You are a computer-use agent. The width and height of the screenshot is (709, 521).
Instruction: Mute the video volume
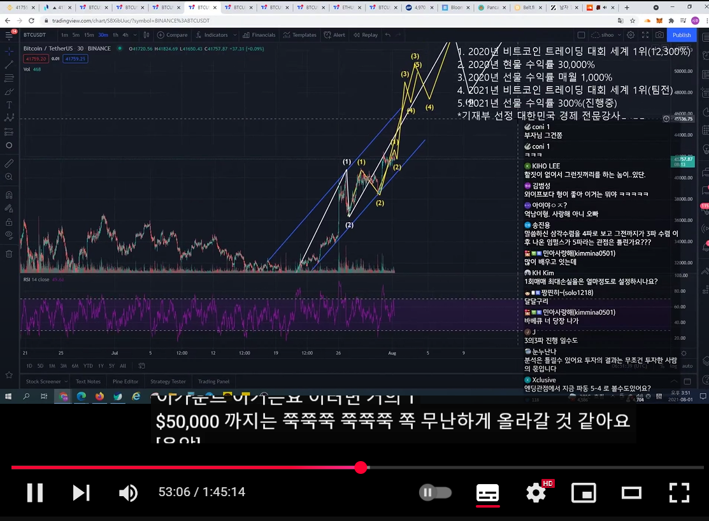pos(128,492)
